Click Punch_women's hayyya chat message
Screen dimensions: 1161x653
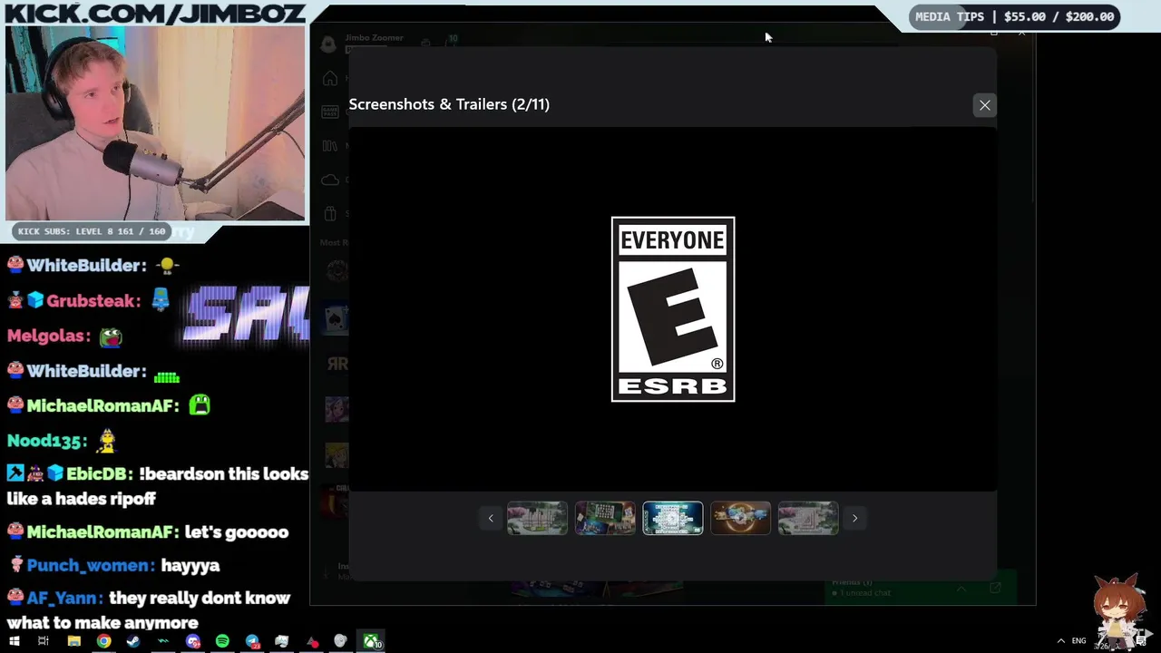(x=113, y=565)
